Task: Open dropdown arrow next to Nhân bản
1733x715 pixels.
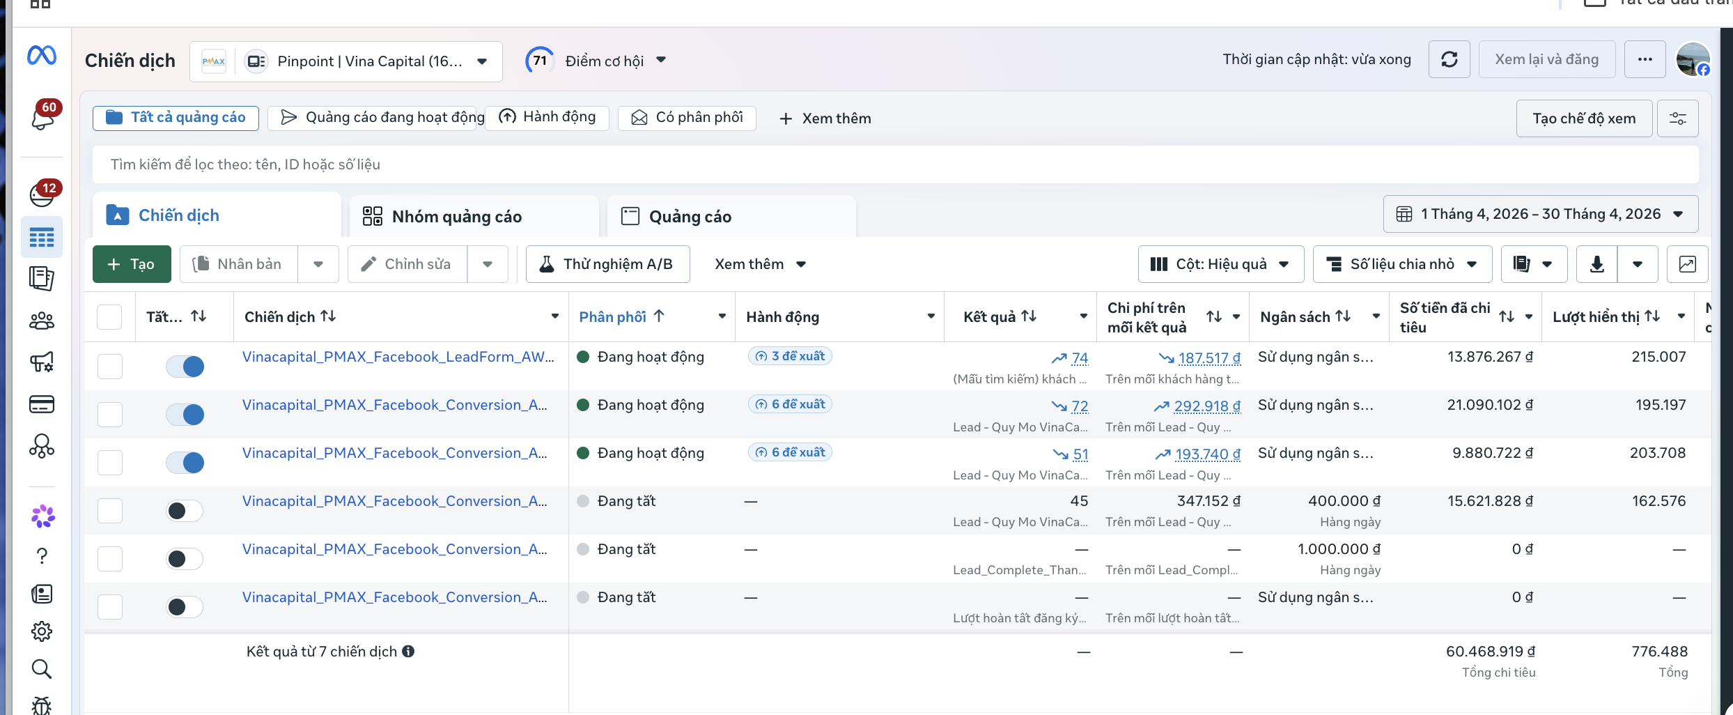Action: 318,264
